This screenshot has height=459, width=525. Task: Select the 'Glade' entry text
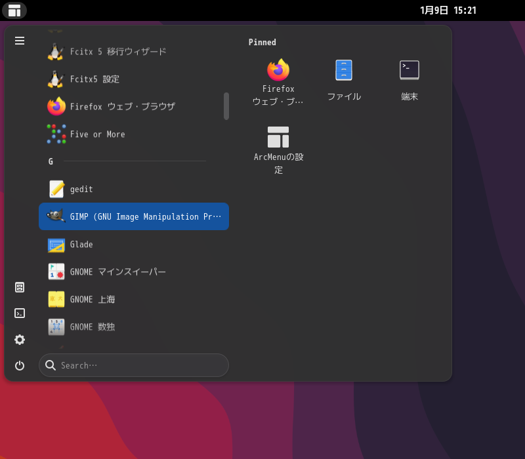pyautogui.click(x=81, y=244)
